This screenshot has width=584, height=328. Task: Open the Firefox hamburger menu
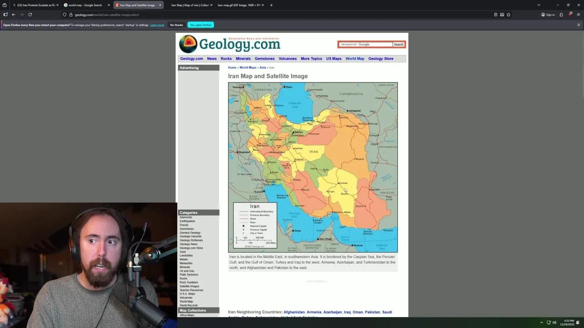tap(579, 15)
